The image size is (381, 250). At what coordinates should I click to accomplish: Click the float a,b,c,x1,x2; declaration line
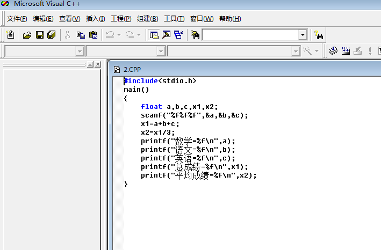tap(179, 107)
